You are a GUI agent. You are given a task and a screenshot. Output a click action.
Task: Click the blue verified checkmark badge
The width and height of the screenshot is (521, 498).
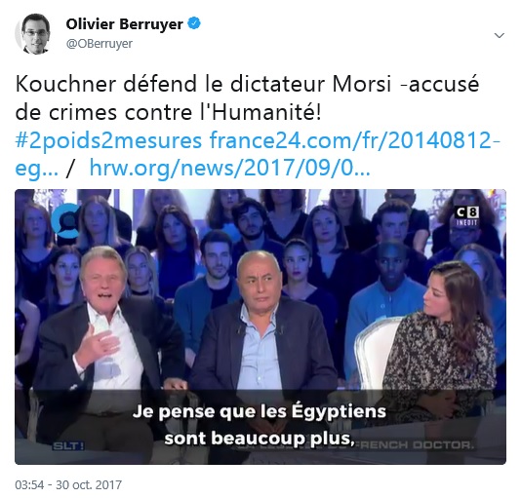pyautogui.click(x=194, y=24)
